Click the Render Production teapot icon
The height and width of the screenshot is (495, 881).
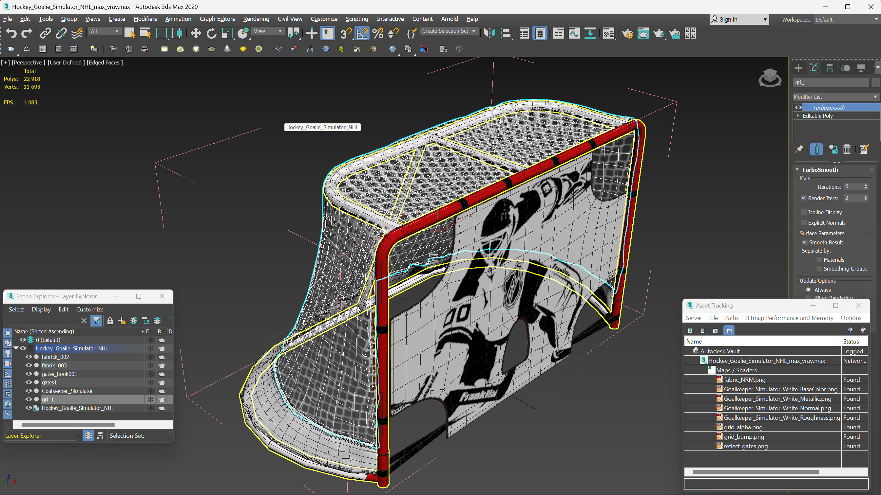tap(659, 33)
